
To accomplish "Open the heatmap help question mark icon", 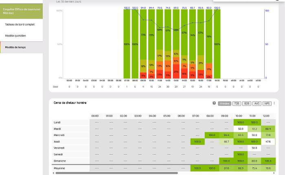I will 214,103.
